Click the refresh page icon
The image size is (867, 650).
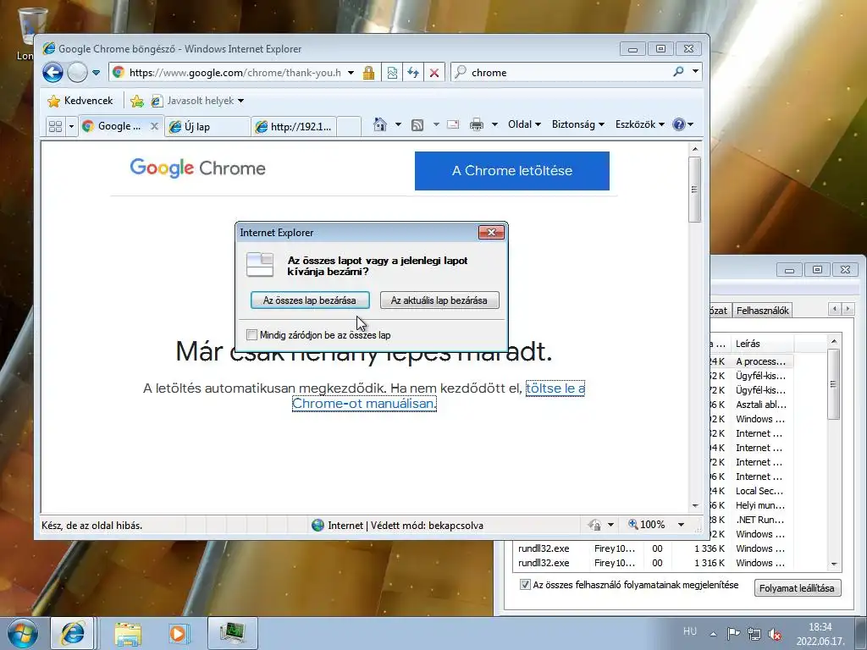point(413,73)
